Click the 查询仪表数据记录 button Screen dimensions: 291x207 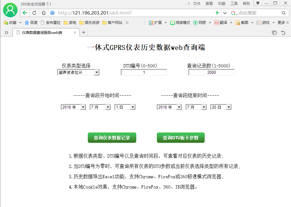coord(112,138)
